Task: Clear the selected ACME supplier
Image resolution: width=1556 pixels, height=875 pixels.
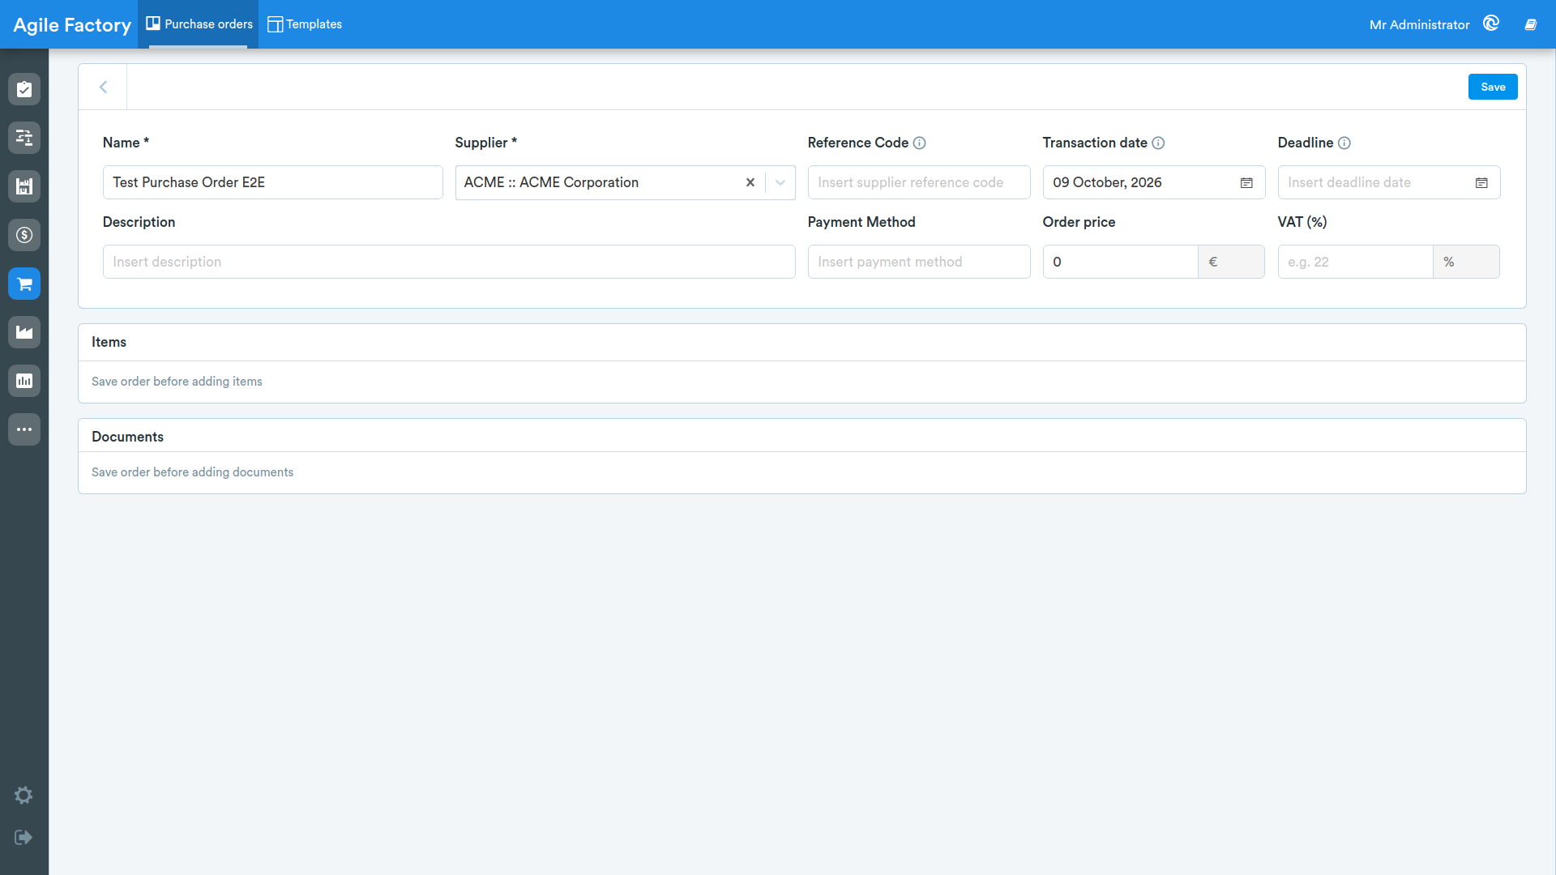Action: 750,182
